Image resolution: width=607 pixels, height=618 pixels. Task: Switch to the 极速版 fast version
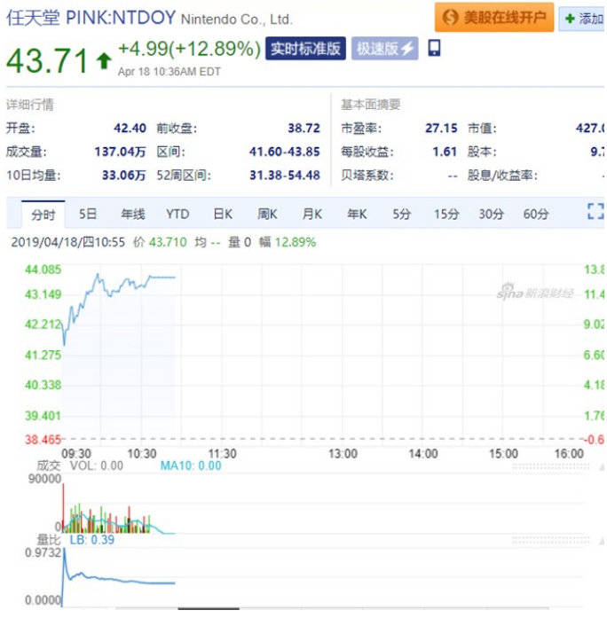point(384,49)
